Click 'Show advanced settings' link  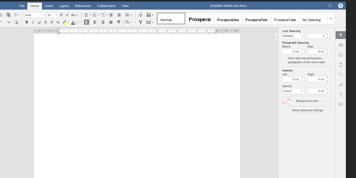[307, 110]
